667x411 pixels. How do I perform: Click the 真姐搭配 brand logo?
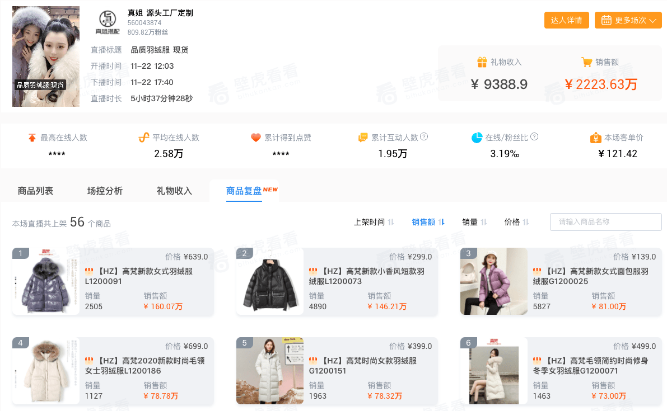tap(108, 22)
